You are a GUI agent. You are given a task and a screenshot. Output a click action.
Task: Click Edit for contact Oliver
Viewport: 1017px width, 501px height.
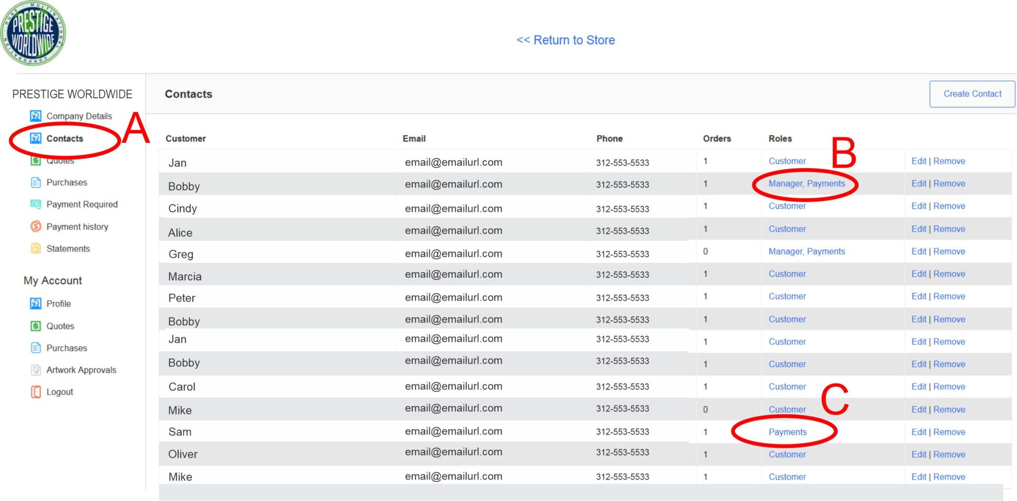pos(919,454)
